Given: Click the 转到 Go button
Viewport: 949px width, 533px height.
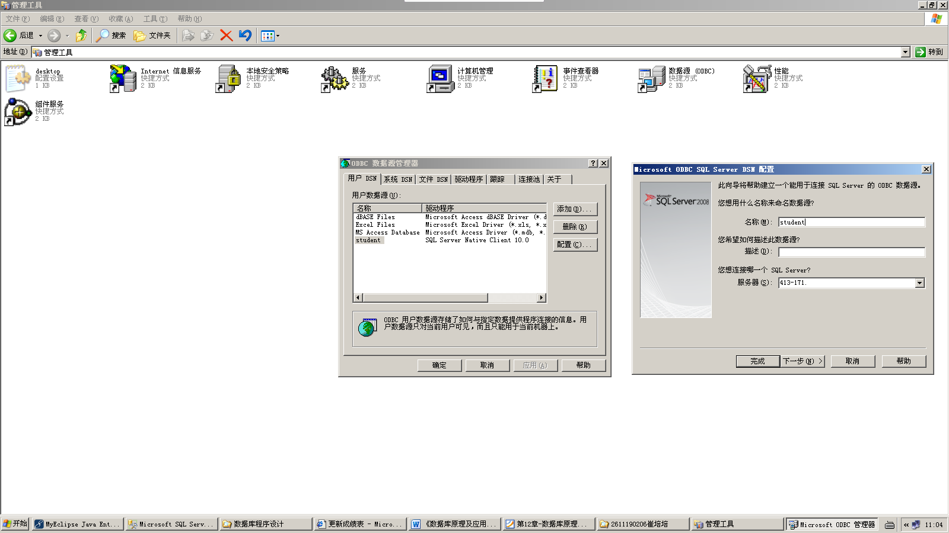Looking at the screenshot, I should click(929, 52).
